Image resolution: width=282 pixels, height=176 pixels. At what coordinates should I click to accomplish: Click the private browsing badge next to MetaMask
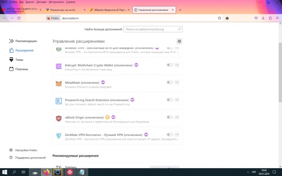pyautogui.click(x=103, y=82)
